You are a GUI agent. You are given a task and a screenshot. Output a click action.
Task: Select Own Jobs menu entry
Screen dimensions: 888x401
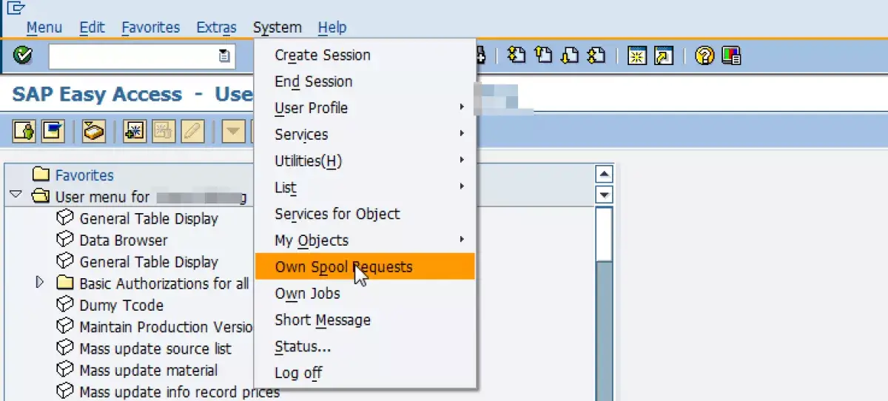[364, 294]
